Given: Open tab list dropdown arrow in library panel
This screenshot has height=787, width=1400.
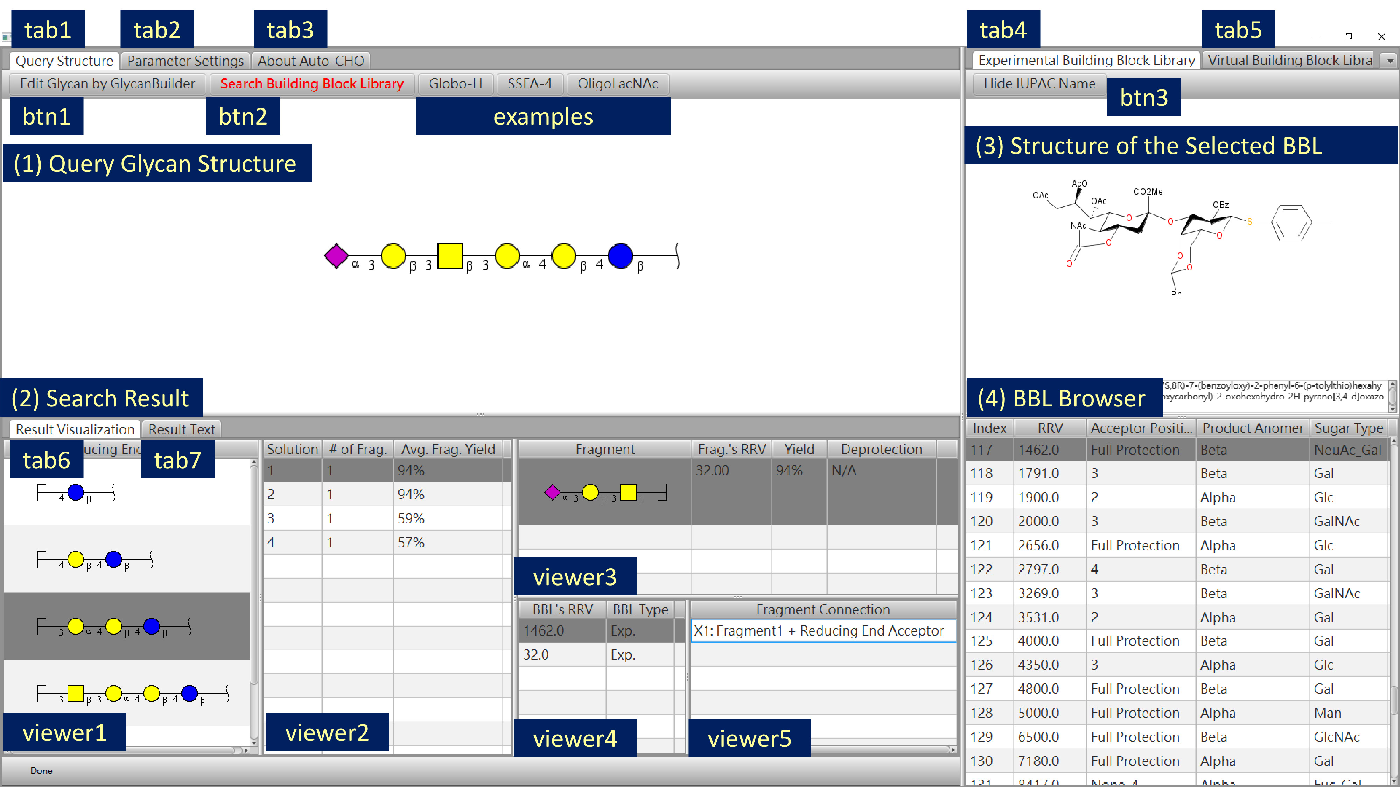Looking at the screenshot, I should tap(1390, 61).
